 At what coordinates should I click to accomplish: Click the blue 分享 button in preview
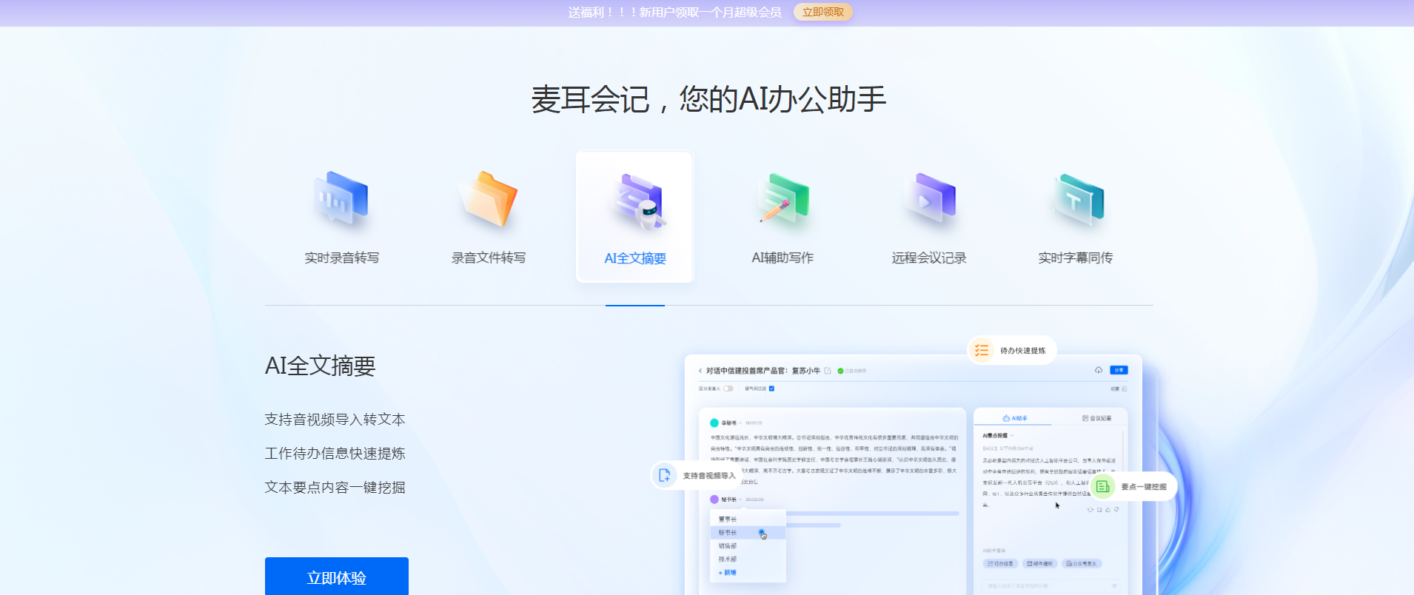click(1119, 370)
